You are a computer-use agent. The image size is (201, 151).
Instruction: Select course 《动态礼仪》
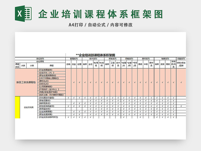pos(52,84)
